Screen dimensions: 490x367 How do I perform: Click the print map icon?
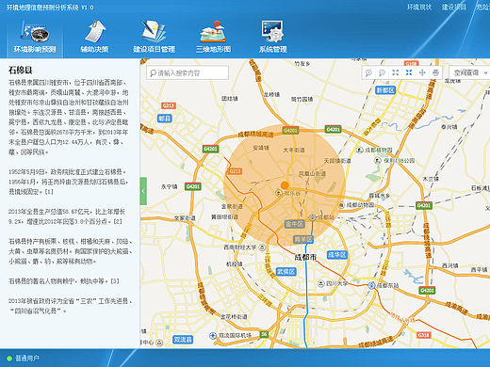pyautogui.click(x=435, y=72)
